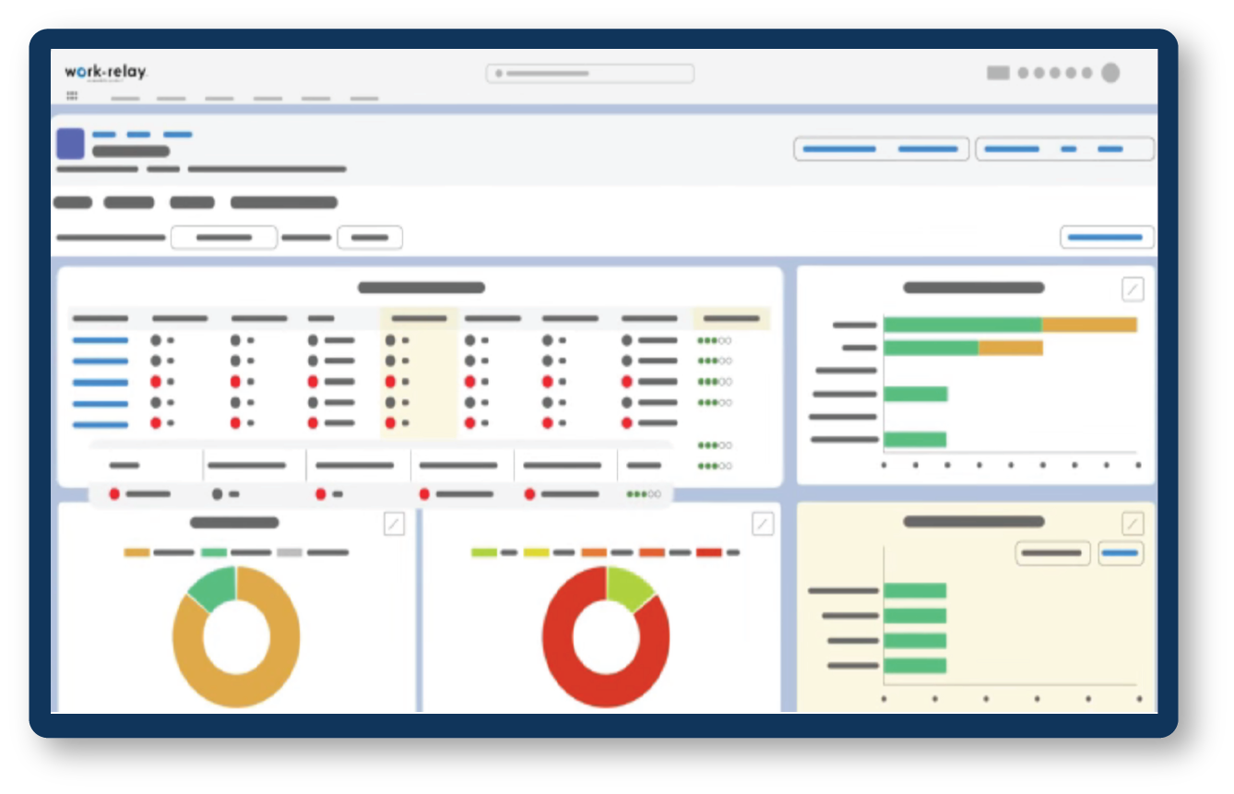
Task: Click the search field in the top header
Action: pos(590,74)
